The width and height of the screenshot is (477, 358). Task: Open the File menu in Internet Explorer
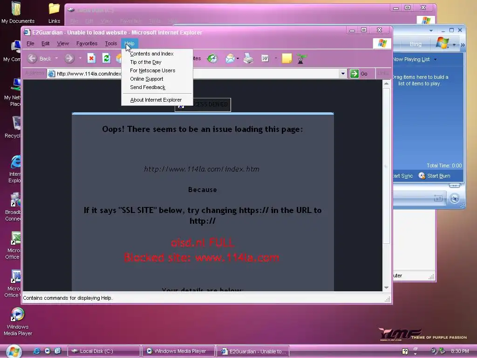(30, 43)
